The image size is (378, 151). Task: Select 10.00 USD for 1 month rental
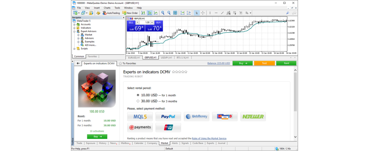(138, 95)
